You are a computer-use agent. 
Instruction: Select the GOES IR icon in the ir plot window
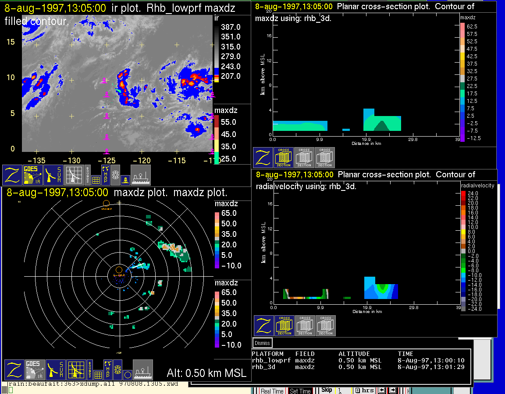pos(32,175)
